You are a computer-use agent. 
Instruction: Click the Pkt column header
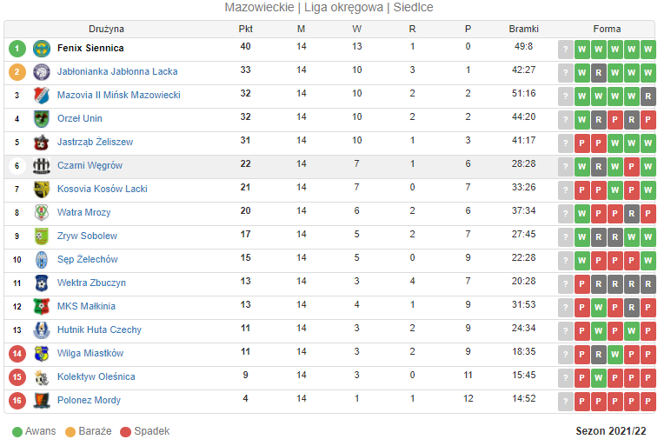pos(246,29)
